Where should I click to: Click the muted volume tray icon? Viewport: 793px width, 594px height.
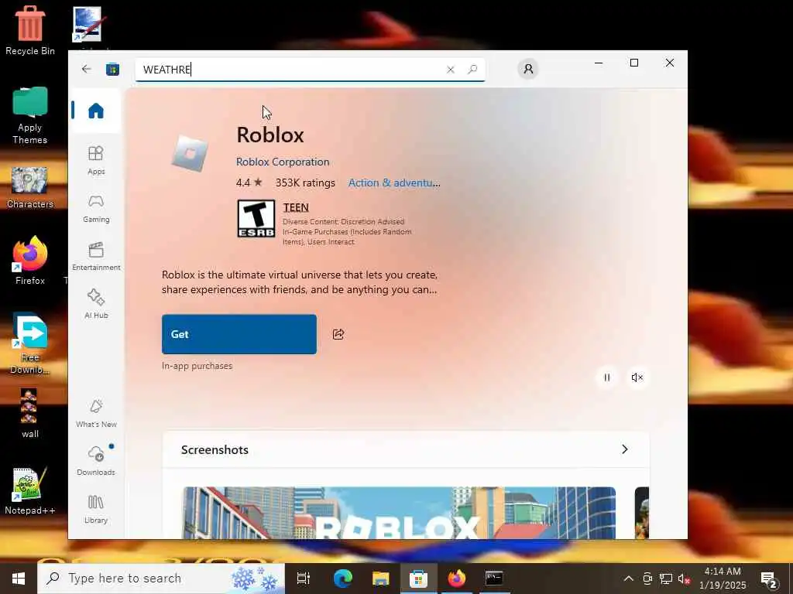[684, 579]
